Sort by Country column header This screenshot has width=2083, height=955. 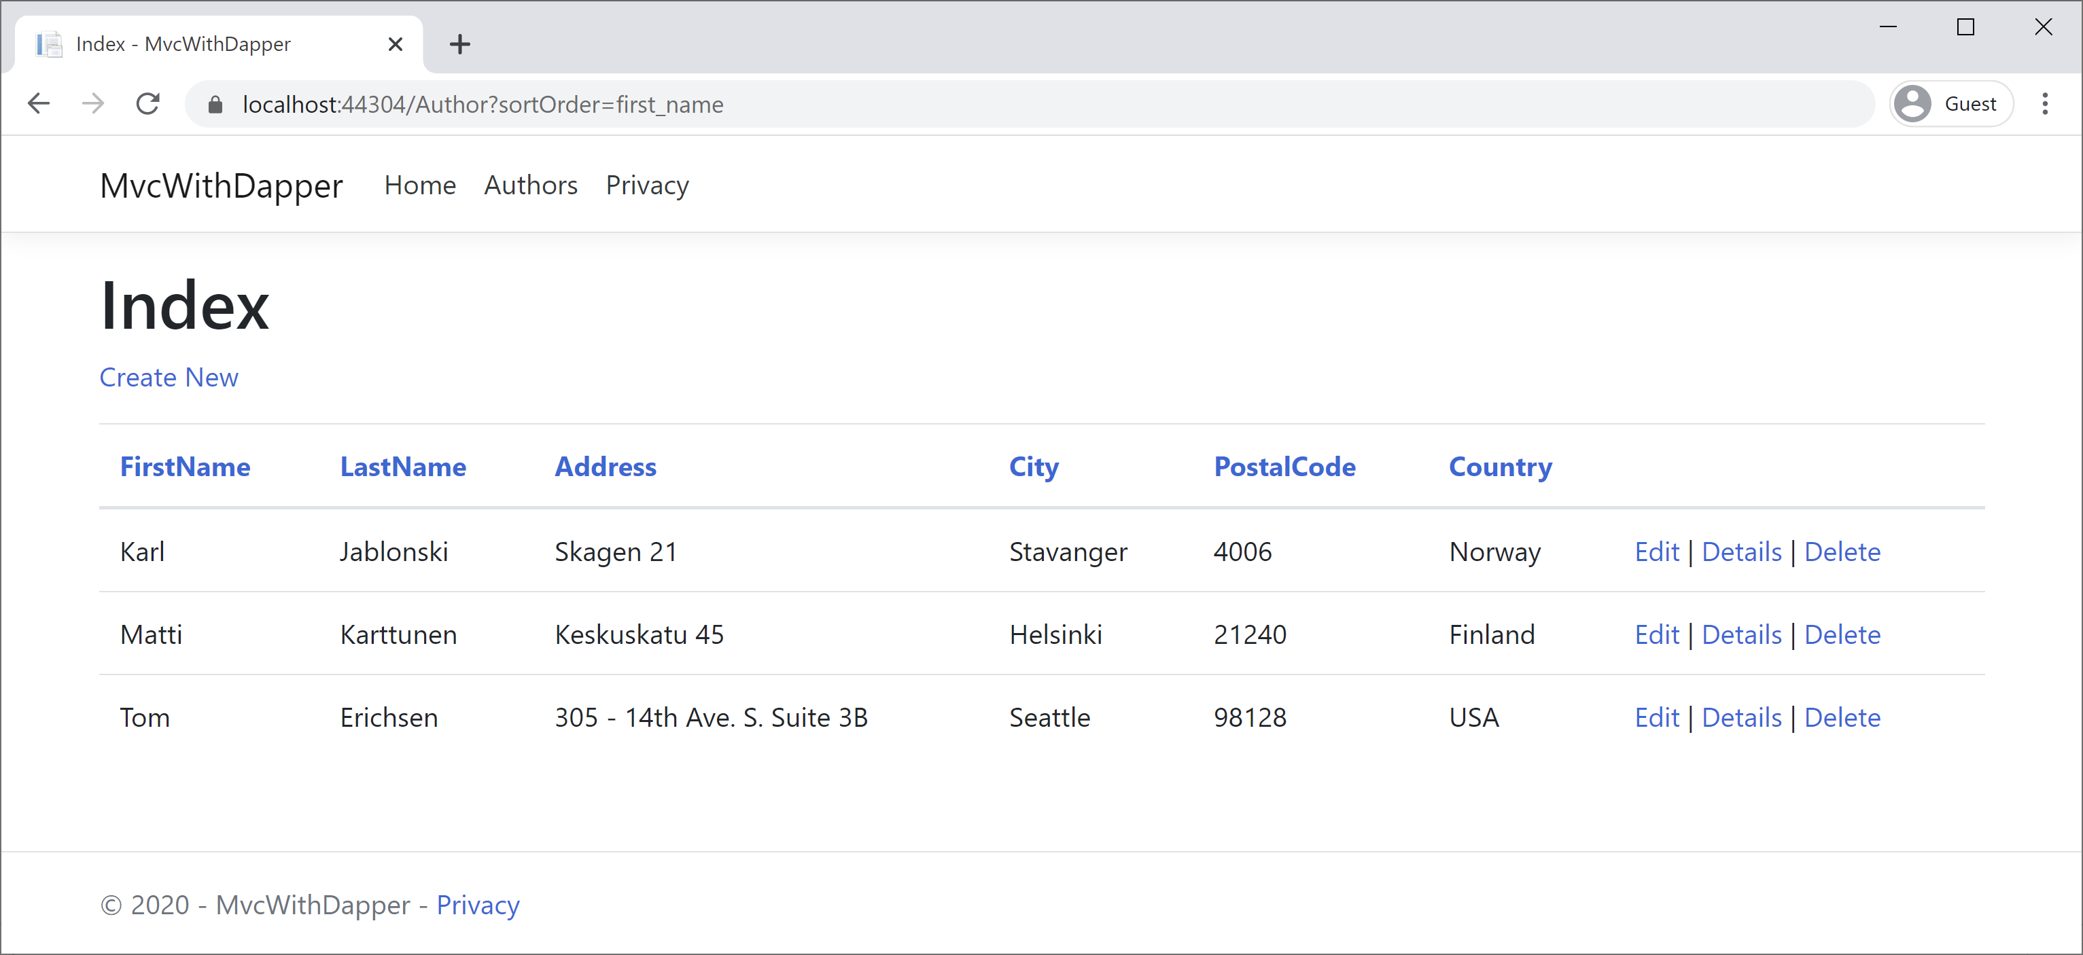pyautogui.click(x=1500, y=466)
